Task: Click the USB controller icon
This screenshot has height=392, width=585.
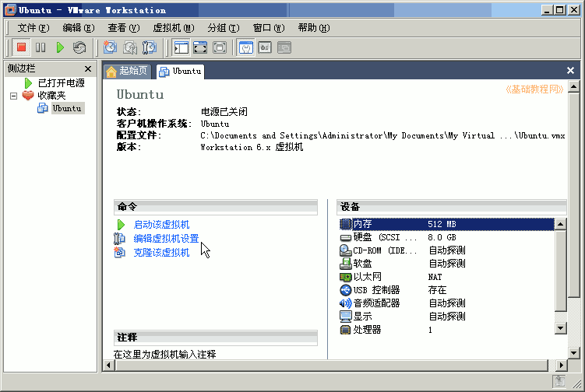Action: click(x=346, y=290)
